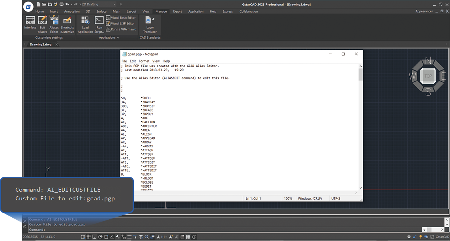This screenshot has width=450, height=241.
Task: Click the command history up arrow
Action: pos(446,220)
